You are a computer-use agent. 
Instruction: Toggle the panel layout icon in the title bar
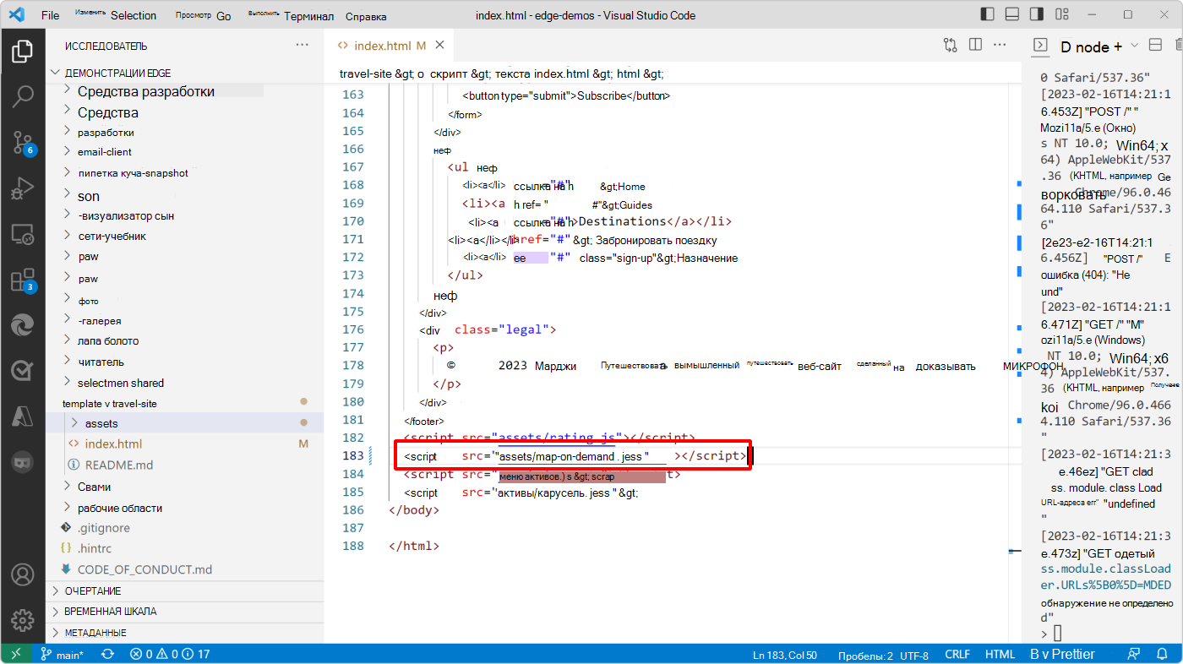point(1011,14)
